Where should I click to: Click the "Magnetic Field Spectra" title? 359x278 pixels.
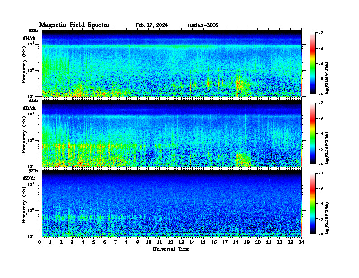pyautogui.click(x=74, y=25)
